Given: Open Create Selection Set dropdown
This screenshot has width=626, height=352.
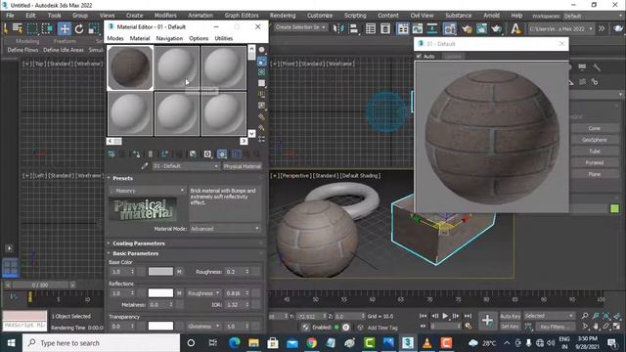Looking at the screenshot, I should 300,27.
